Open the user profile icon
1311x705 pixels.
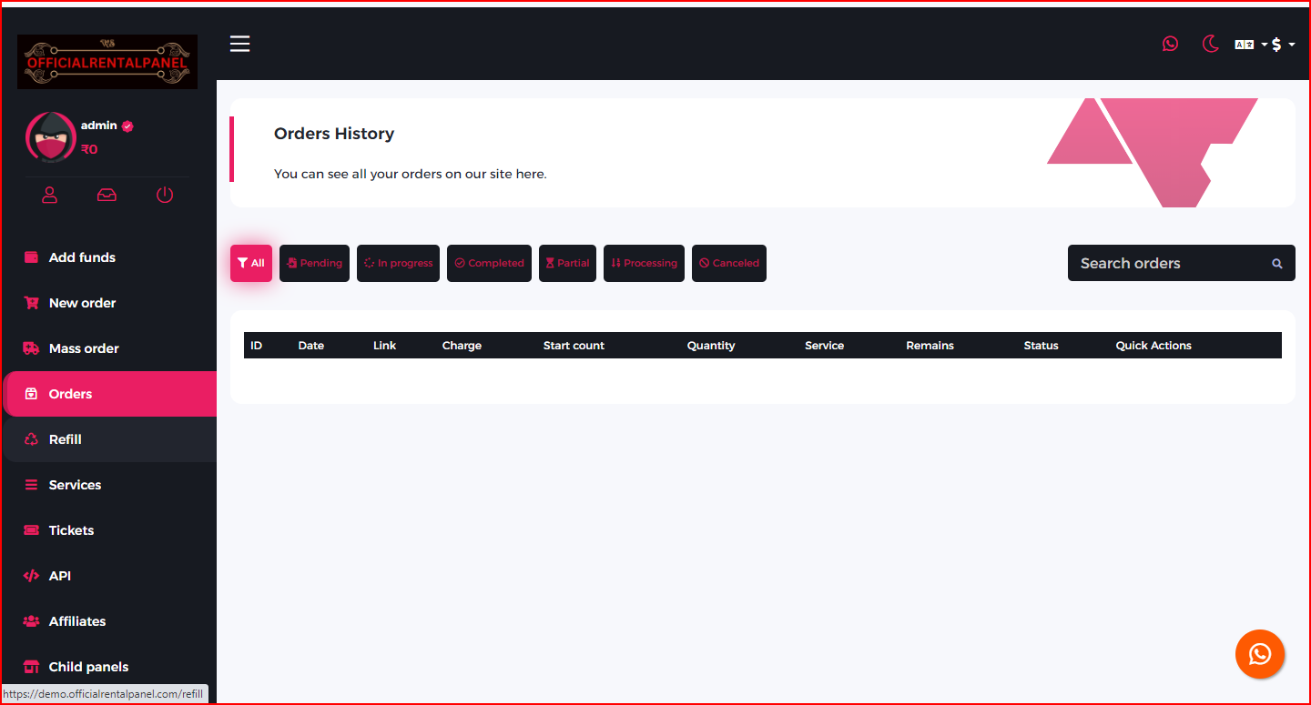(49, 195)
